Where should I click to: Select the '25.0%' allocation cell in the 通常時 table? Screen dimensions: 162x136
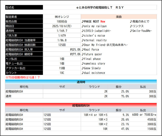(x=119, y=91)
